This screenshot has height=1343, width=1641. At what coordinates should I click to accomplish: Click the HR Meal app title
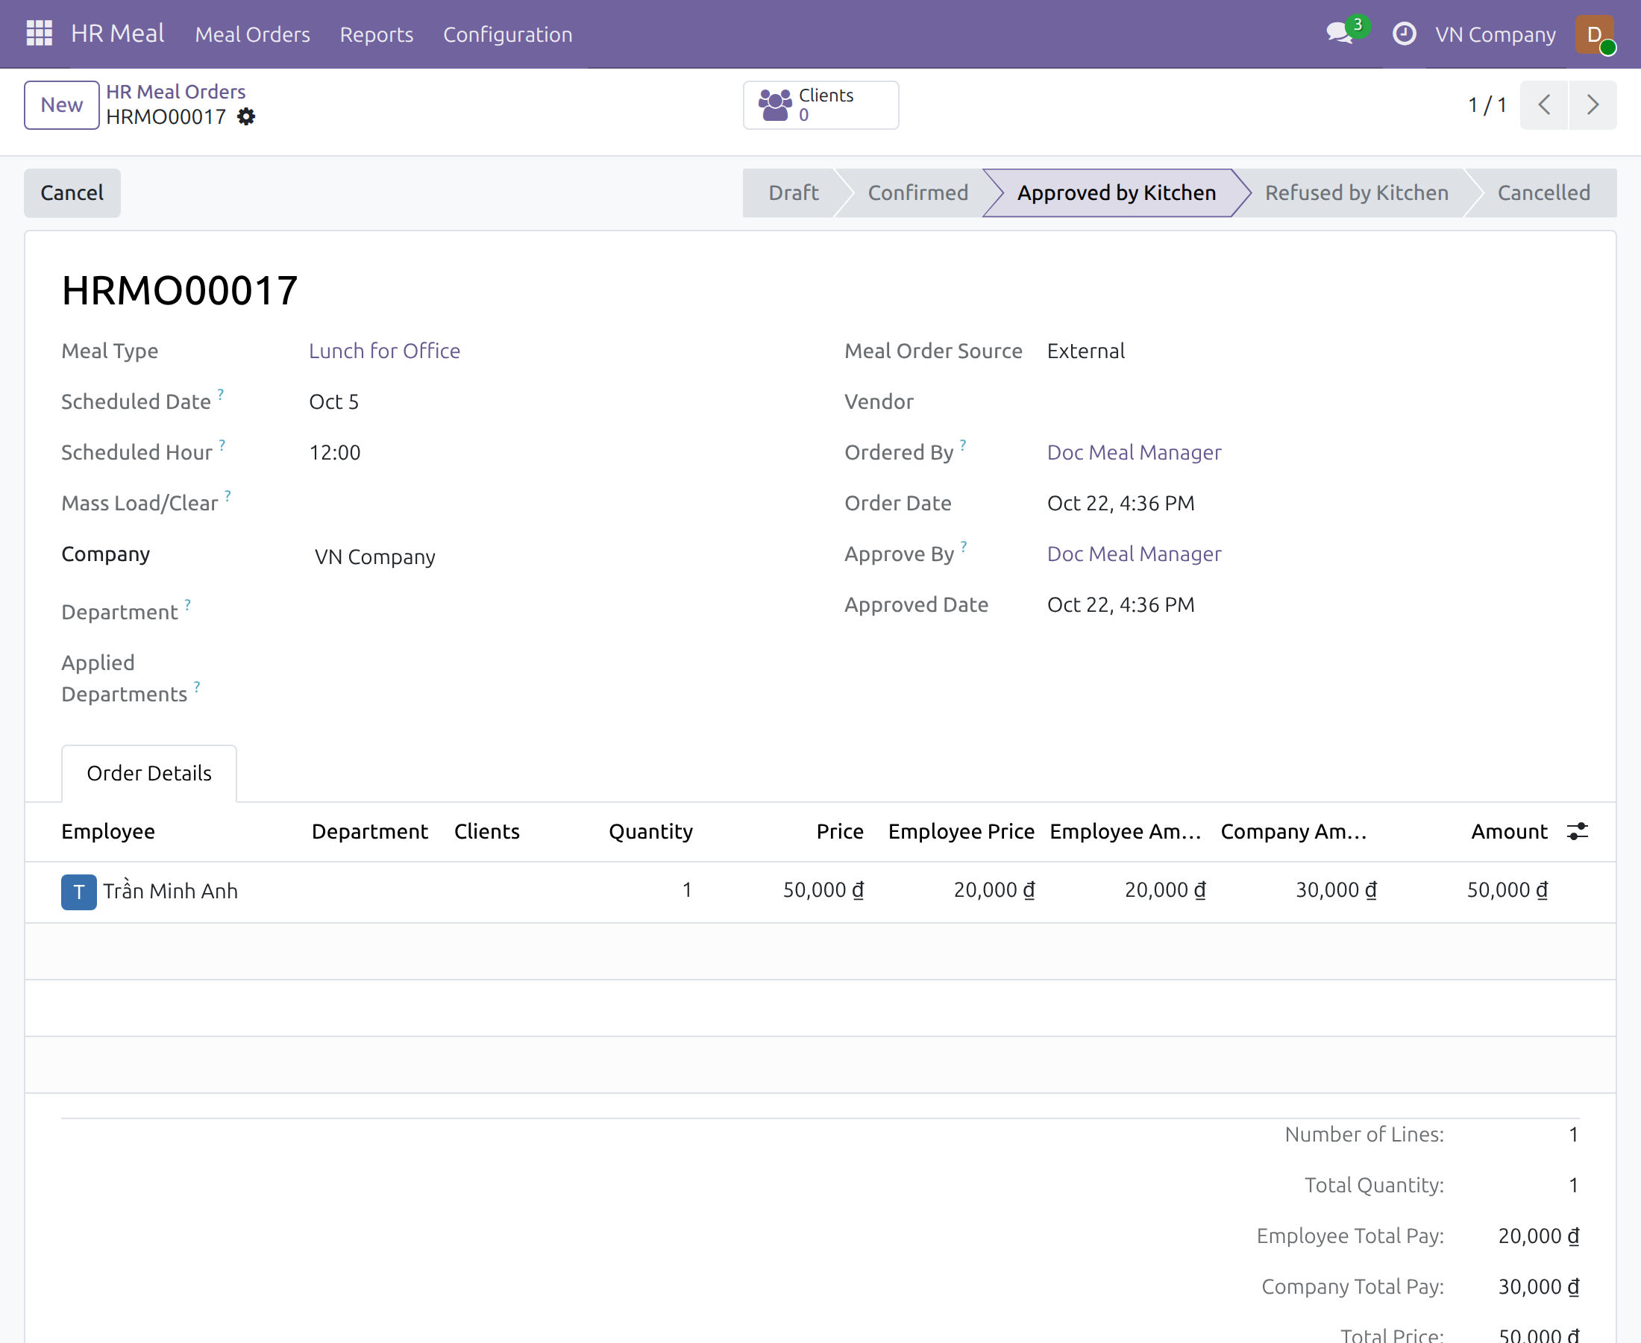coord(118,34)
